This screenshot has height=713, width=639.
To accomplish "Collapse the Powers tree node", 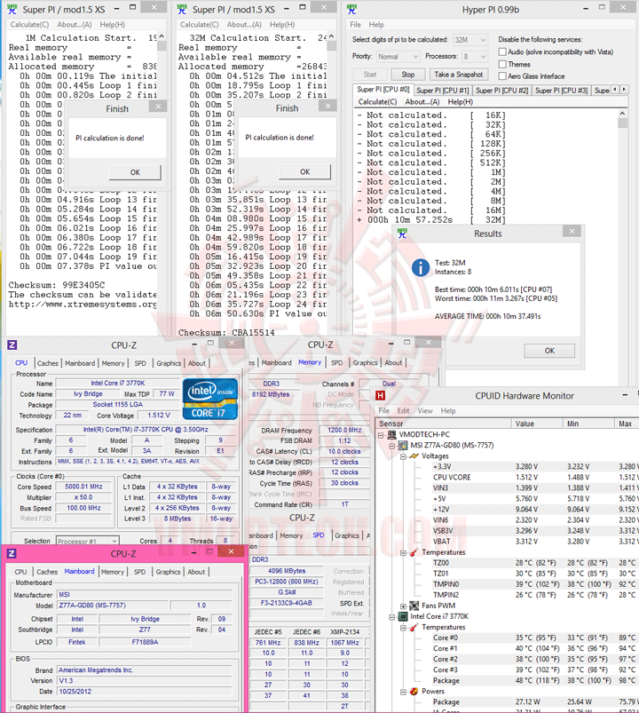I will coord(403,692).
